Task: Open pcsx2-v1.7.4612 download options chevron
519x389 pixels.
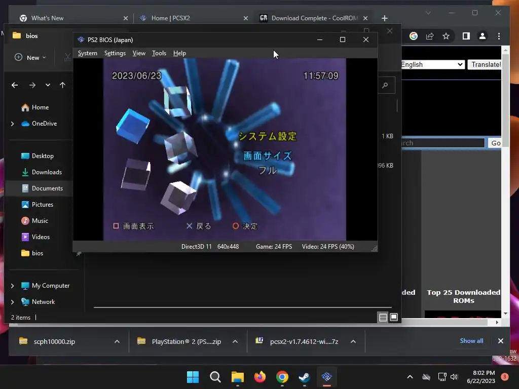Action: click(x=353, y=341)
